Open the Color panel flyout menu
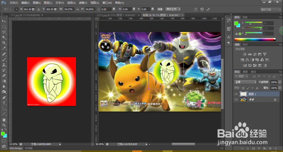Image resolution: width=283 pixels, height=152 pixels. 280,17
